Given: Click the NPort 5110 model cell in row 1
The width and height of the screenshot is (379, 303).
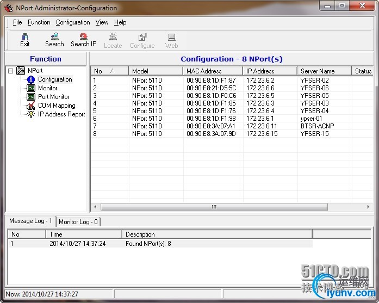Looking at the screenshot, I should (147, 81).
